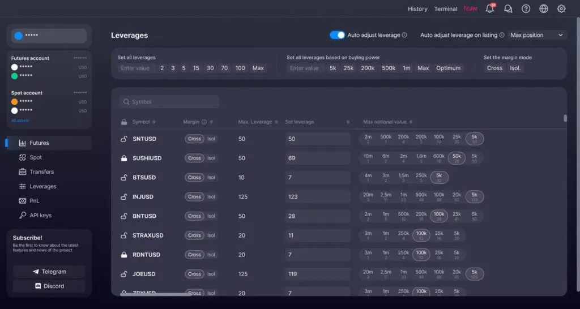The image size is (580, 309).
Task: Click the unlock icon for STRAXUSD
Action: tap(124, 235)
